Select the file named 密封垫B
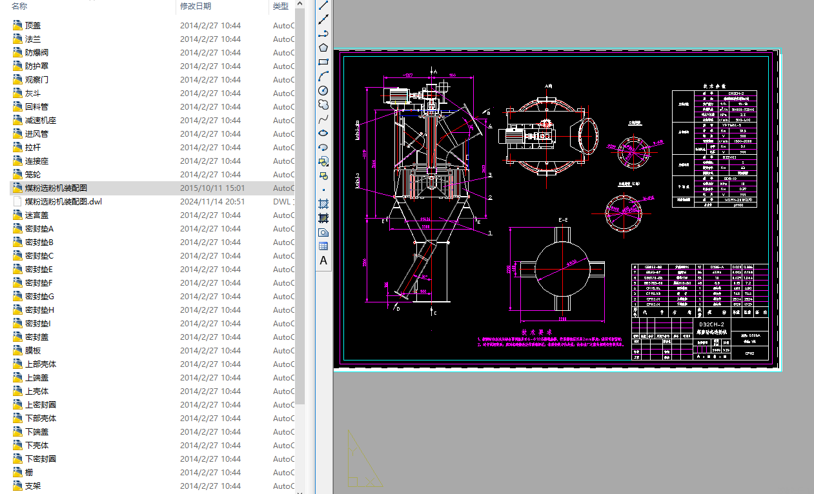This screenshot has height=494, width=814. click(39, 242)
